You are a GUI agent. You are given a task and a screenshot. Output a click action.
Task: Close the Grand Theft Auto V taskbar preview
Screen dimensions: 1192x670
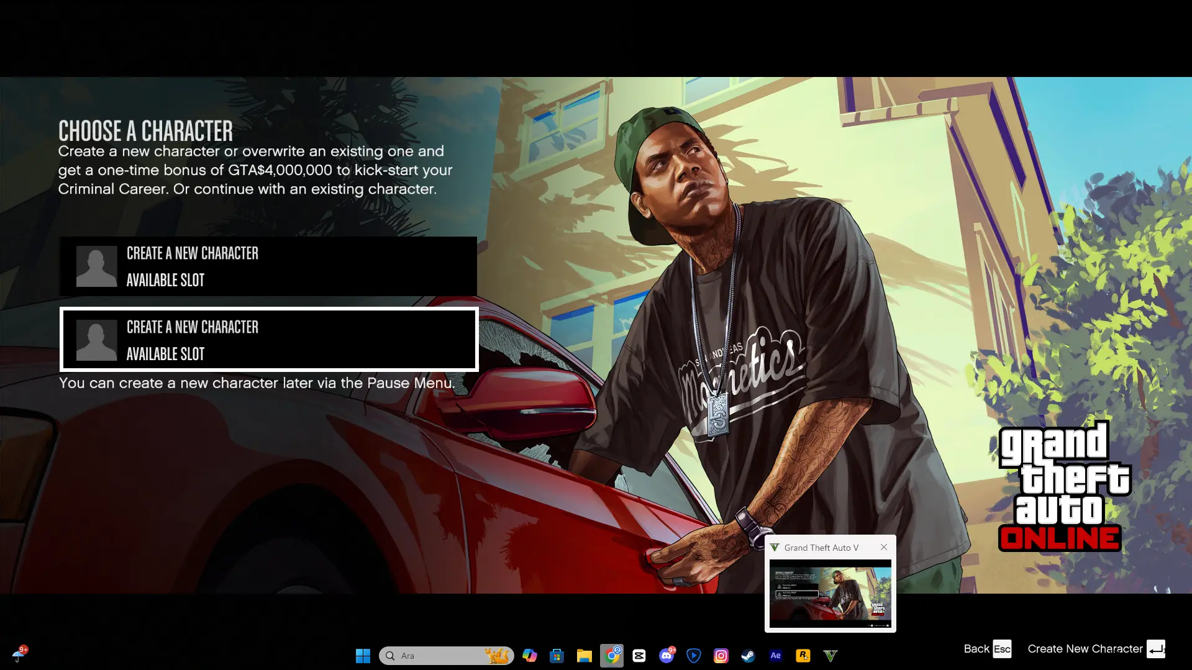click(884, 547)
